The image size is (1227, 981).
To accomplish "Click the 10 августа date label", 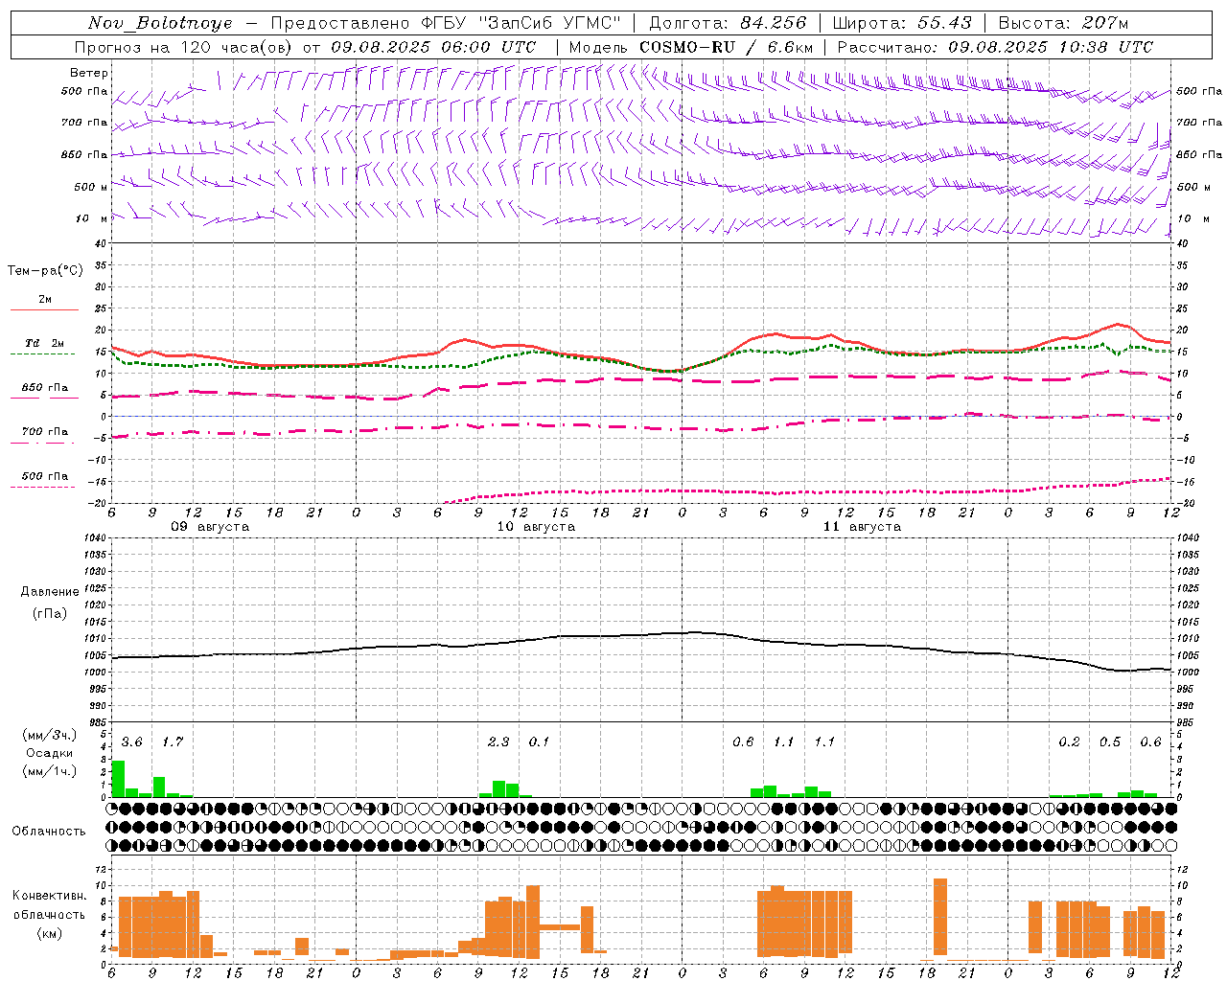I will tap(536, 527).
